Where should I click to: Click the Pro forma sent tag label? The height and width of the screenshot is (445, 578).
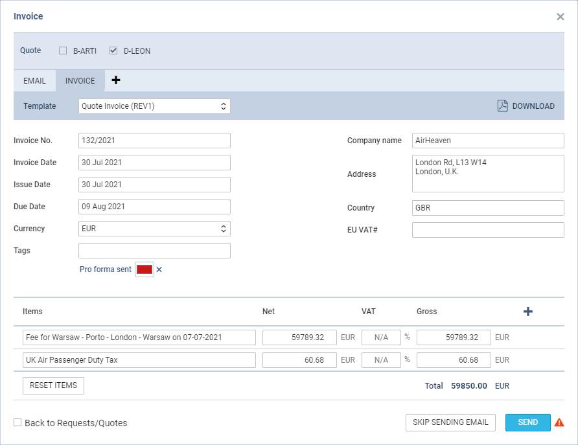pos(106,269)
